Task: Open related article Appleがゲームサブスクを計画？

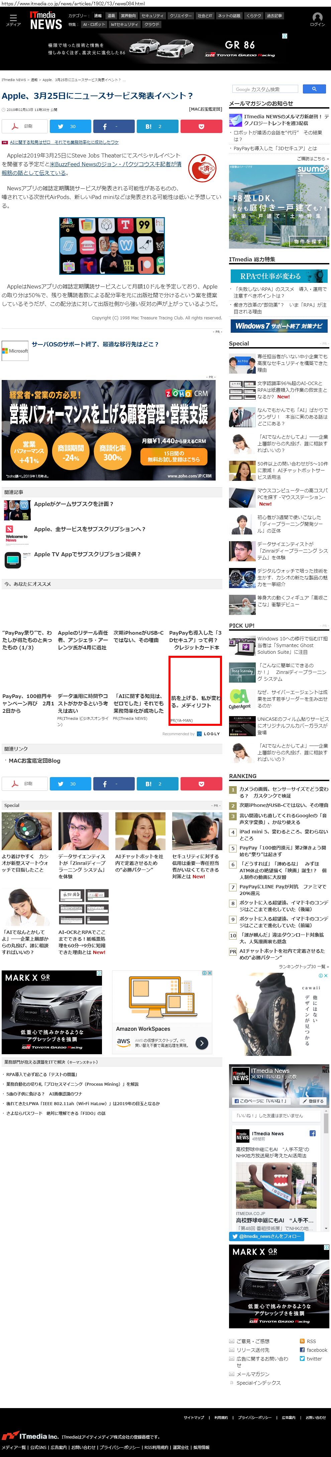Action: click(74, 503)
